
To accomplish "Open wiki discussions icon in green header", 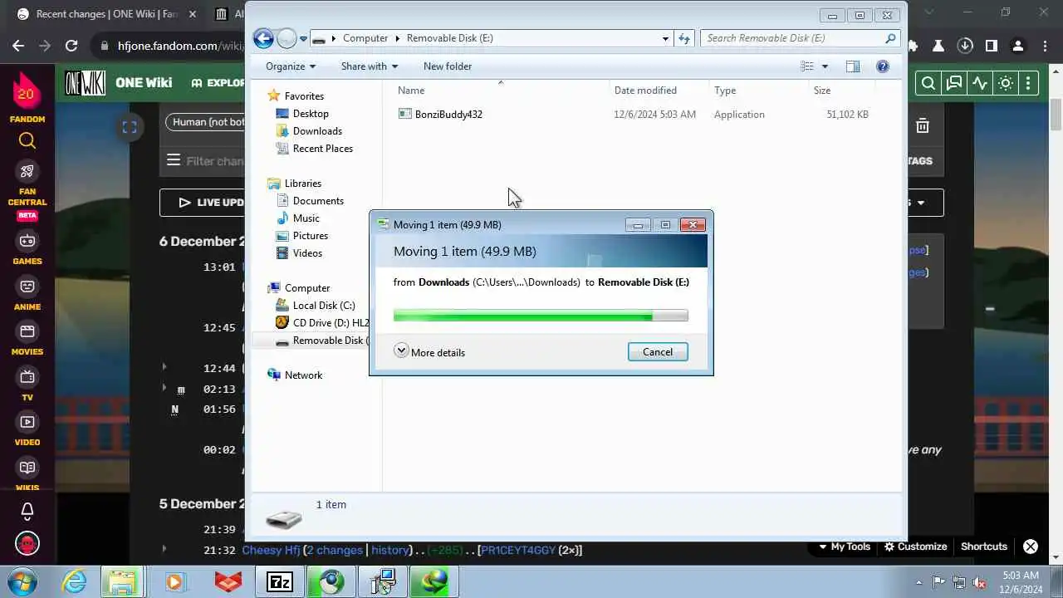I will (x=954, y=83).
